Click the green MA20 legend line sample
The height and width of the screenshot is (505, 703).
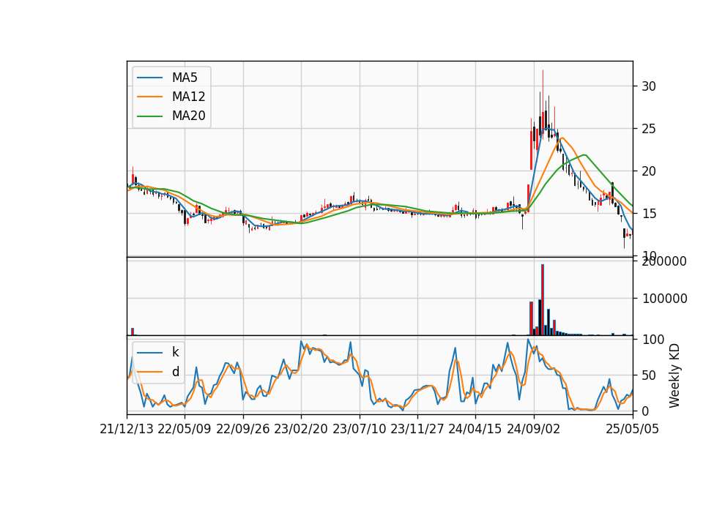tap(149, 116)
